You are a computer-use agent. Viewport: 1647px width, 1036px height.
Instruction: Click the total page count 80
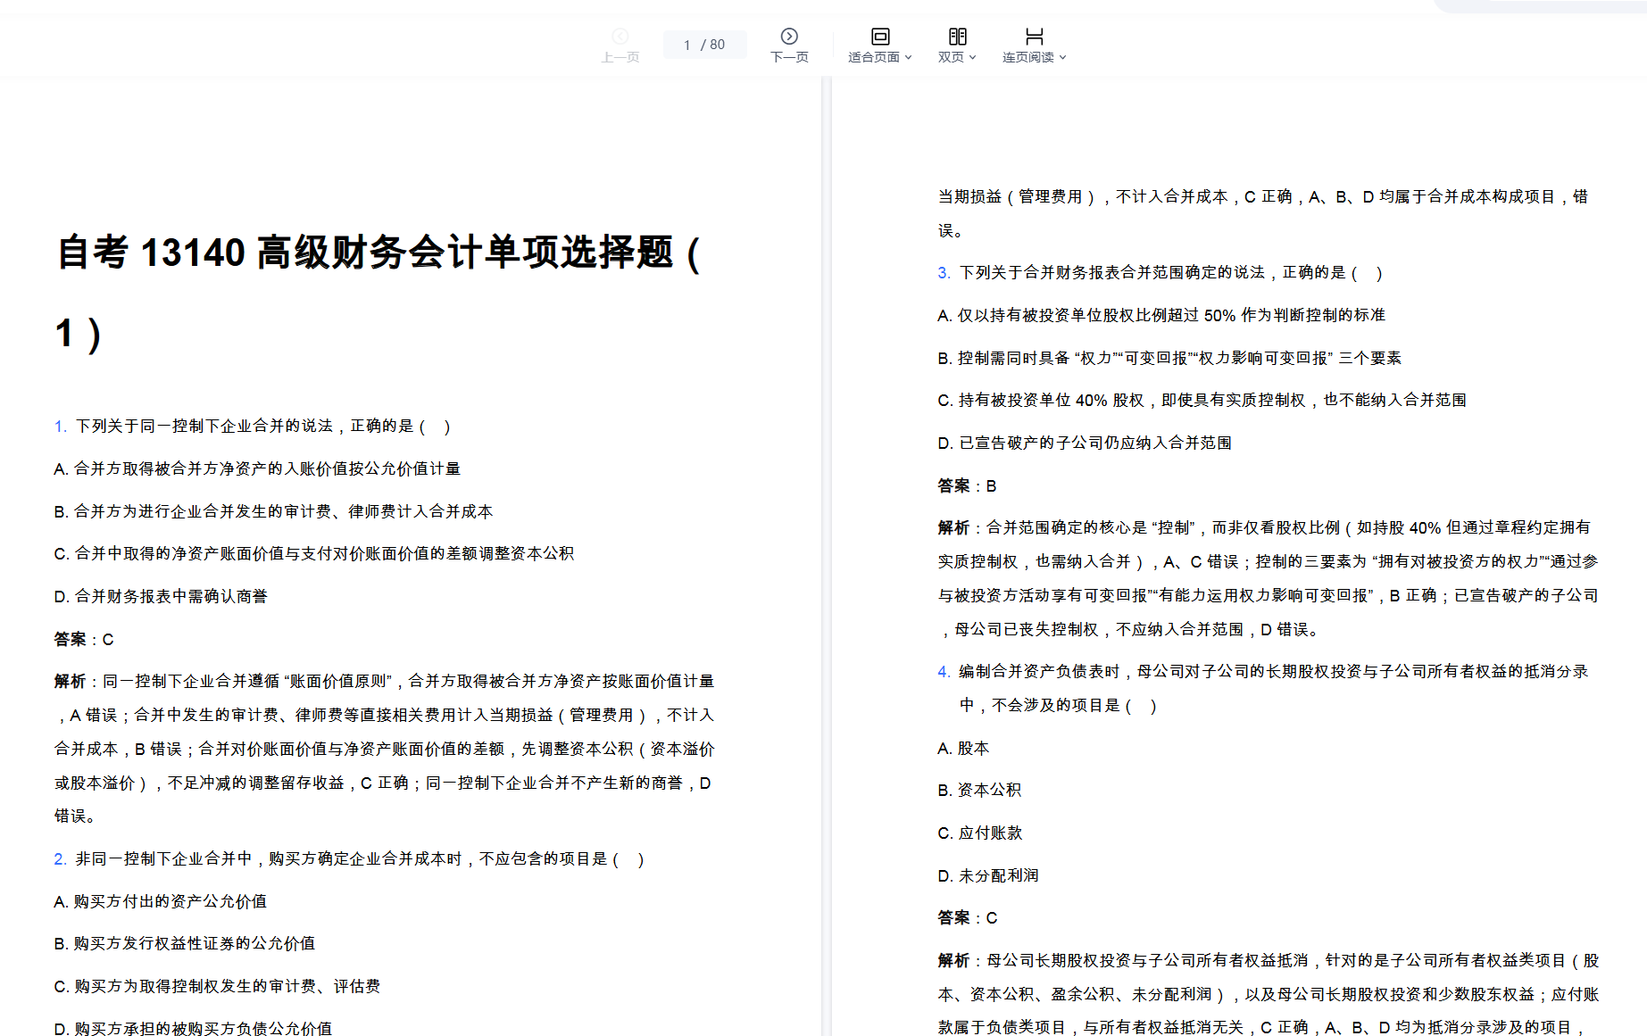(x=718, y=45)
